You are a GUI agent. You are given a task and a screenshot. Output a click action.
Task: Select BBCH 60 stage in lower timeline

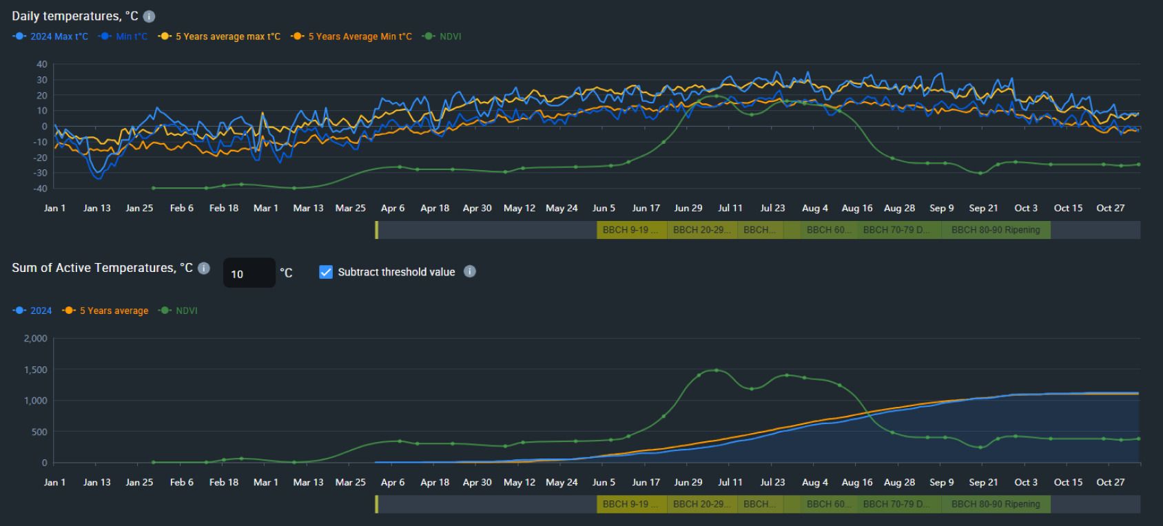[x=829, y=504]
